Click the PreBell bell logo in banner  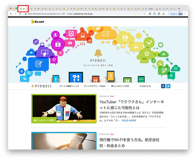tap(98, 56)
